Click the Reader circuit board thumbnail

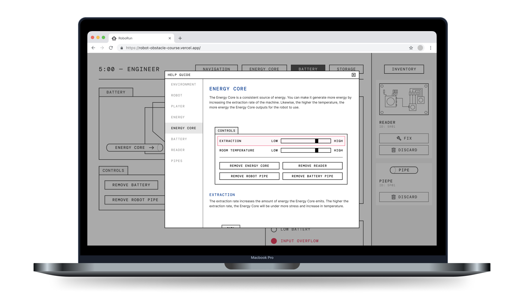(x=404, y=99)
